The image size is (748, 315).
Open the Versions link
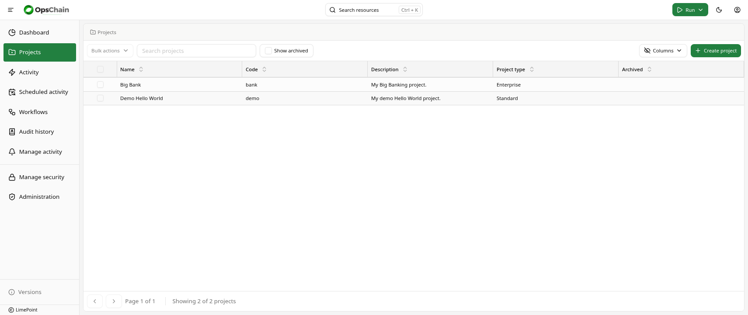click(x=25, y=292)
